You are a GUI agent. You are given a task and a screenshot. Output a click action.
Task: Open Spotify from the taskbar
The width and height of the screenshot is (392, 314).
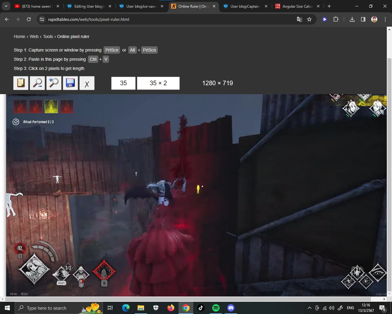[216, 308]
